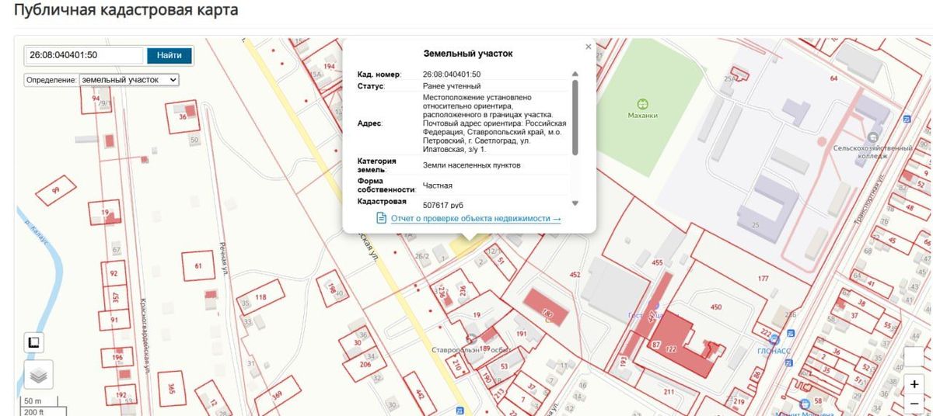The image size is (933, 416).
Task: Select parcel 450 on the map
Action: coord(715,307)
